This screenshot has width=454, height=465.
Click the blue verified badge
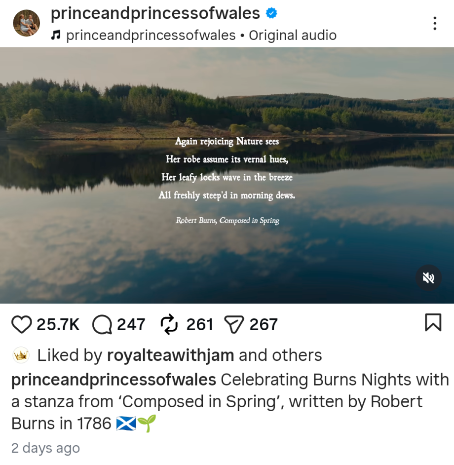coord(271,13)
